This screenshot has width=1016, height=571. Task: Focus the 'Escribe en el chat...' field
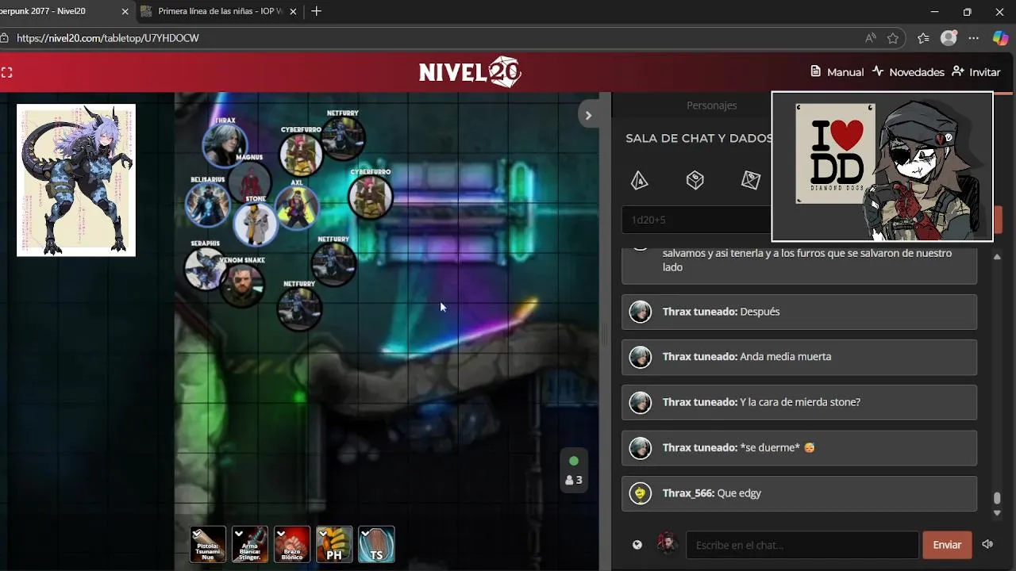point(802,545)
